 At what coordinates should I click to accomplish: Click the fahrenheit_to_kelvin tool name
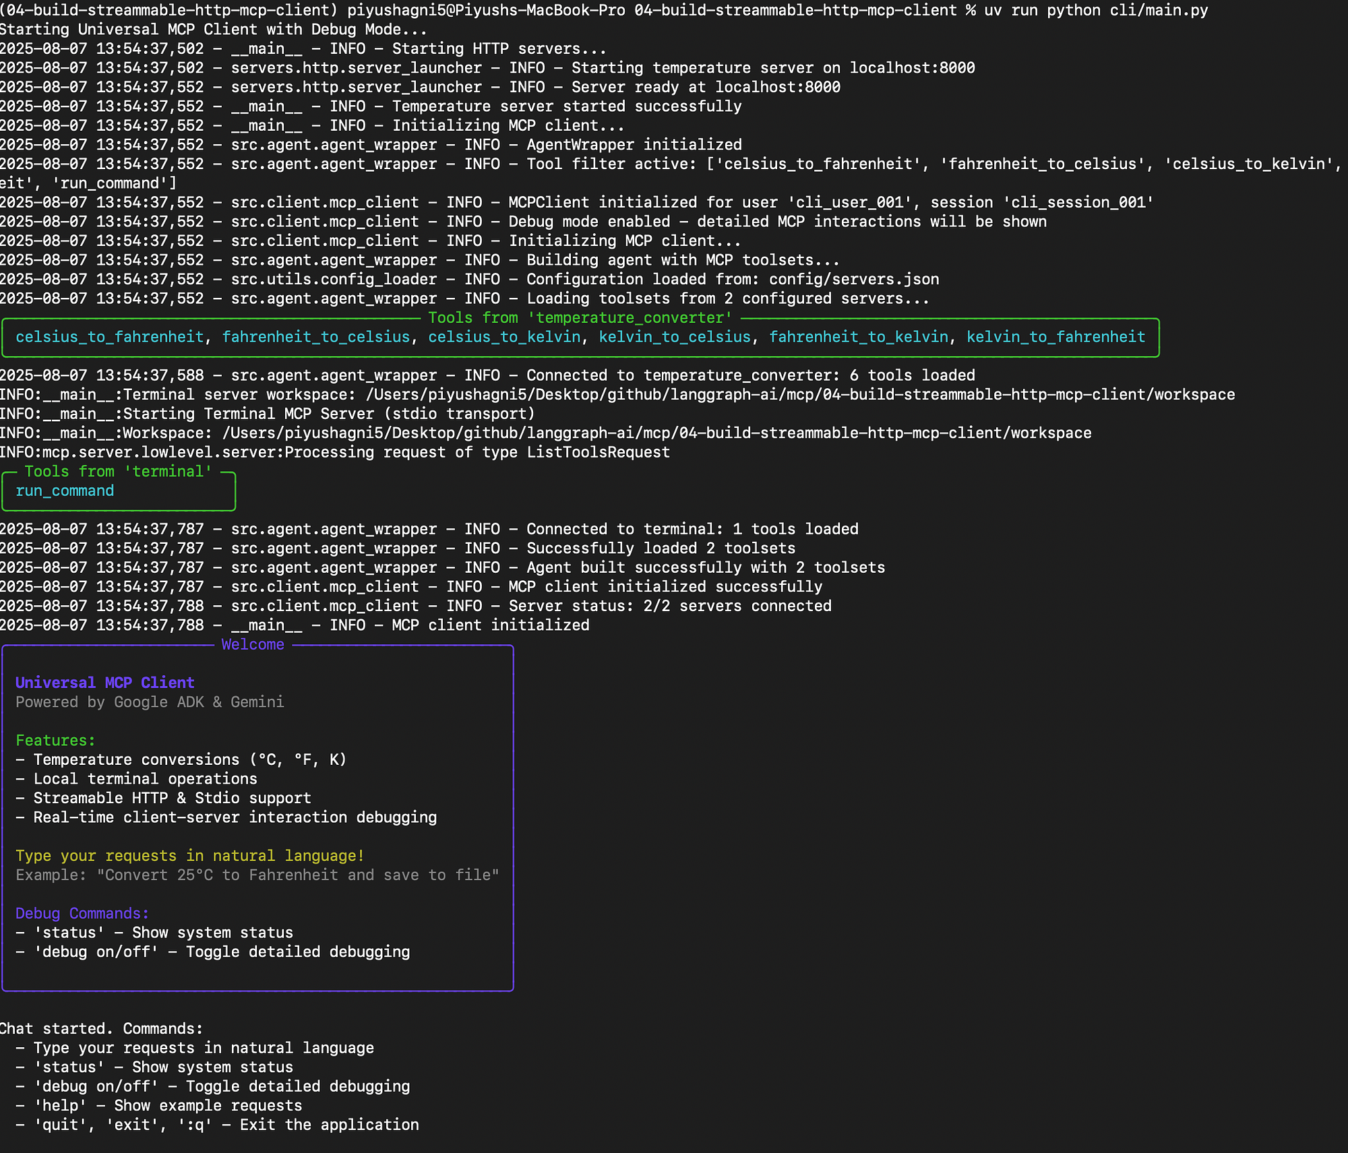[x=859, y=337]
